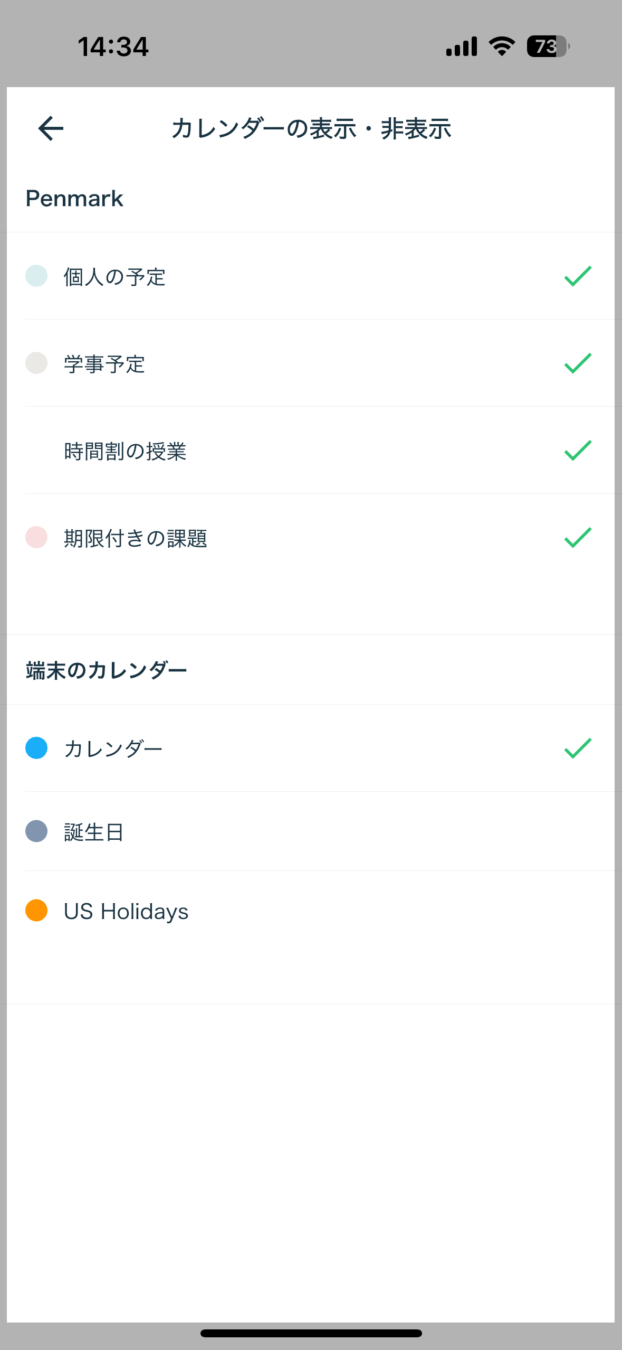The height and width of the screenshot is (1350, 622).
Task: Uncheck the 時間割の授業 green checkmark
Action: 578,451
